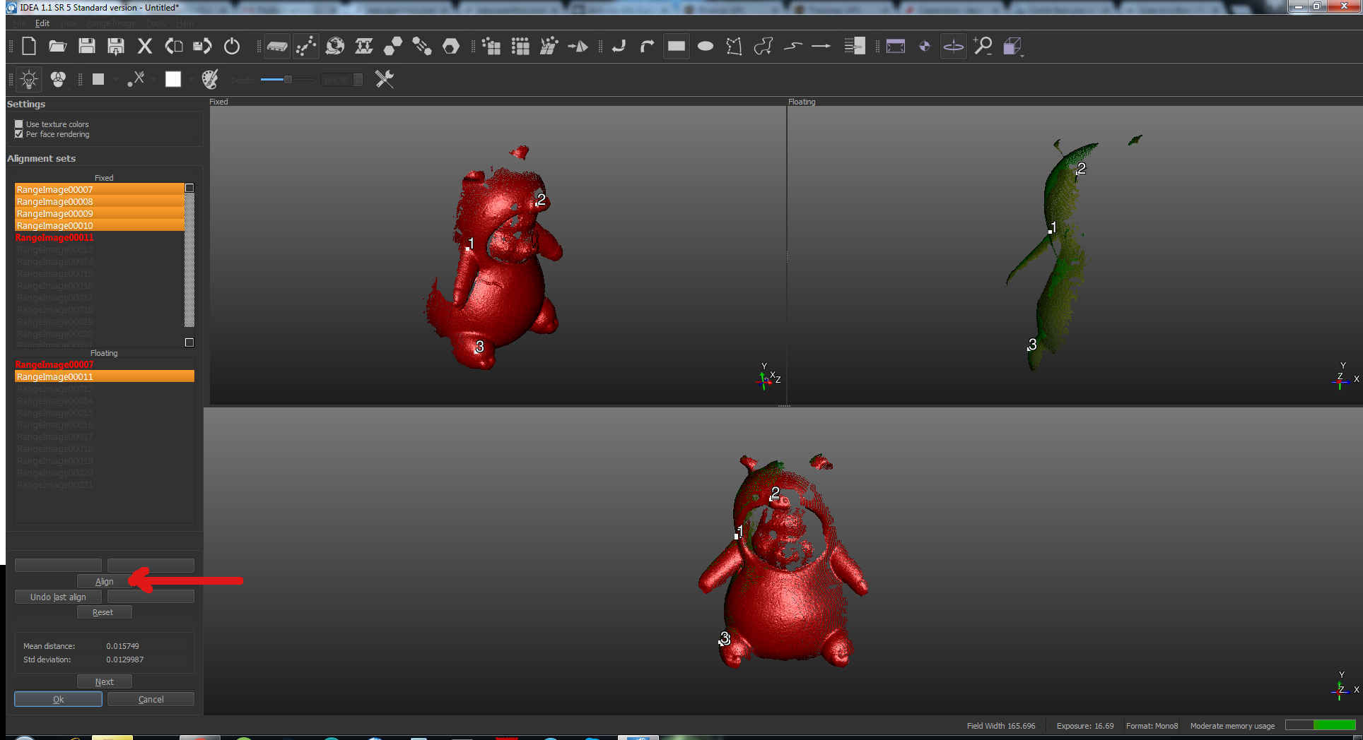Select RangeImage00007 in Fixed list

pyautogui.click(x=99, y=189)
